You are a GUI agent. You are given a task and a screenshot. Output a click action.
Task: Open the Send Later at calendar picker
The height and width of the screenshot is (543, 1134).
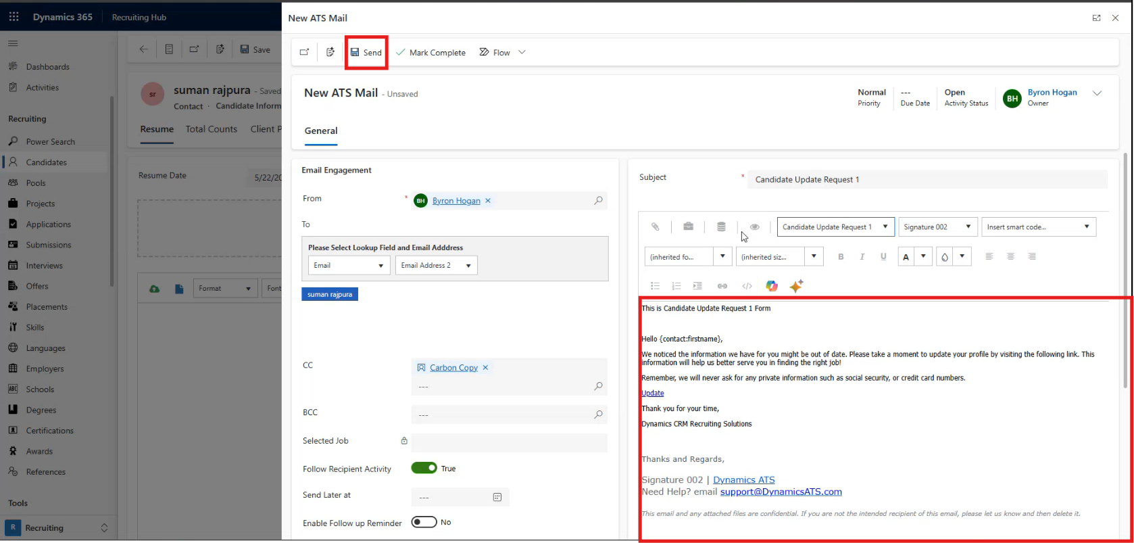click(x=497, y=497)
